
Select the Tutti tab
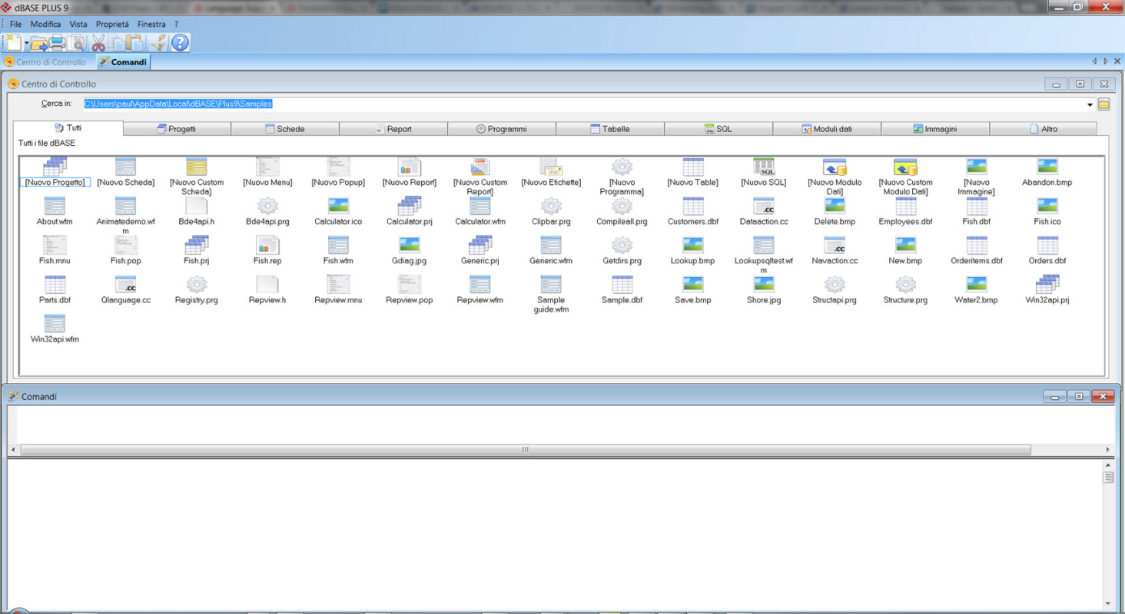click(68, 128)
